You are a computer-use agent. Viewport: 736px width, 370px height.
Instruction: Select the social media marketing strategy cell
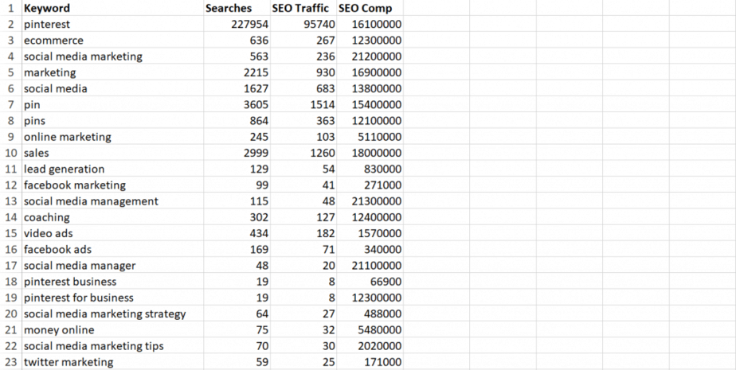[104, 314]
